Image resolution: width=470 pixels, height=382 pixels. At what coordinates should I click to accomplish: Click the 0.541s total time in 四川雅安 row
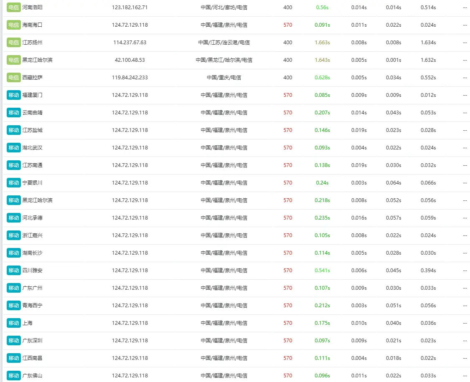(322, 271)
